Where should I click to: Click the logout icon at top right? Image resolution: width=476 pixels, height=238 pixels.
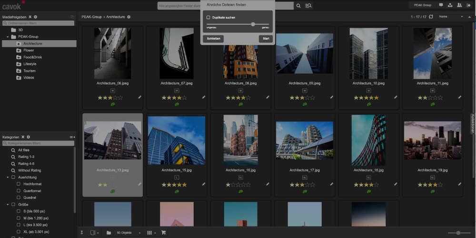[468, 5]
